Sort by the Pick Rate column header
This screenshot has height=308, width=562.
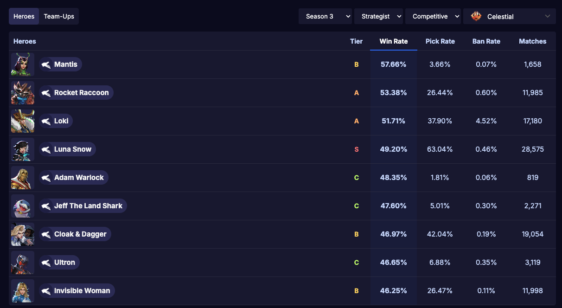pos(440,41)
